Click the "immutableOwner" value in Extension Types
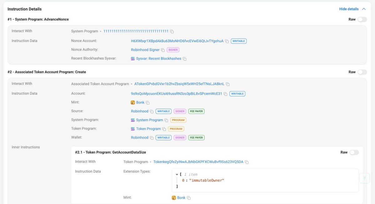 (x=207, y=181)
